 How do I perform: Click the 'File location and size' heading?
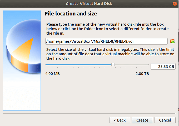click(71, 14)
